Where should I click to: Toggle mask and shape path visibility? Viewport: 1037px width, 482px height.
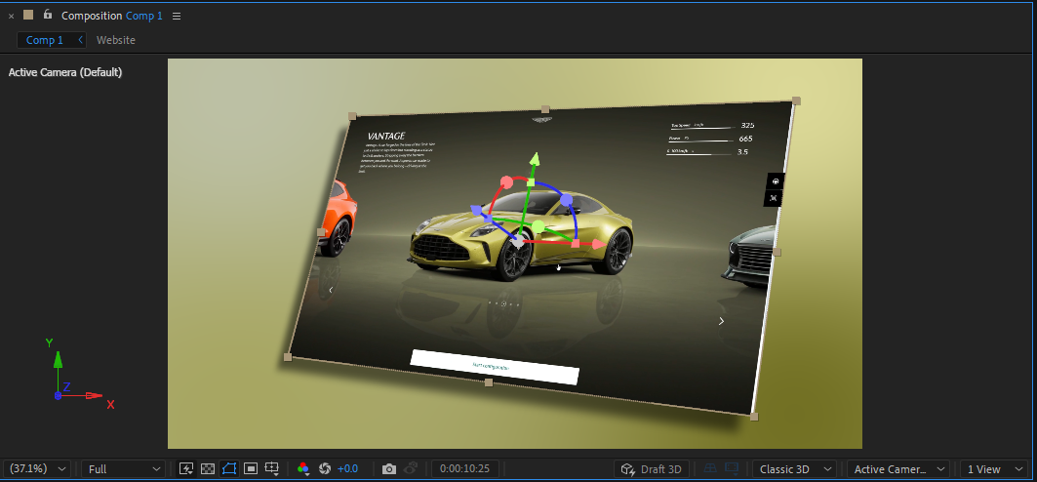coord(229,469)
